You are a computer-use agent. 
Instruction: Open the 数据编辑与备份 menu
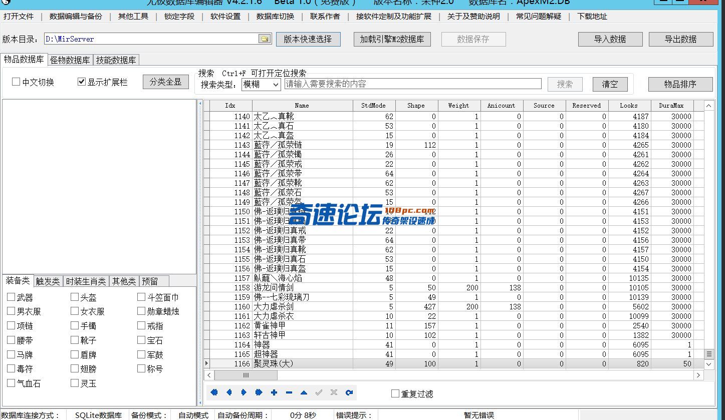(x=76, y=16)
